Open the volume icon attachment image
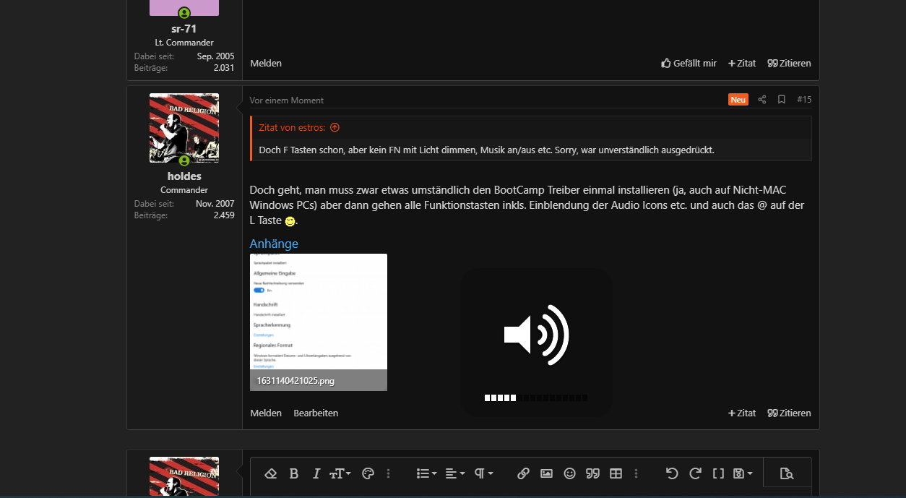906x498 pixels. click(536, 342)
